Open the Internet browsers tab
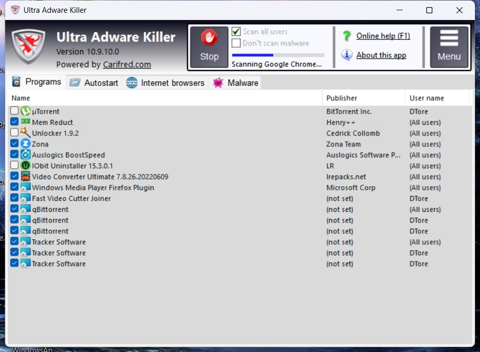The image size is (480, 352). click(165, 83)
